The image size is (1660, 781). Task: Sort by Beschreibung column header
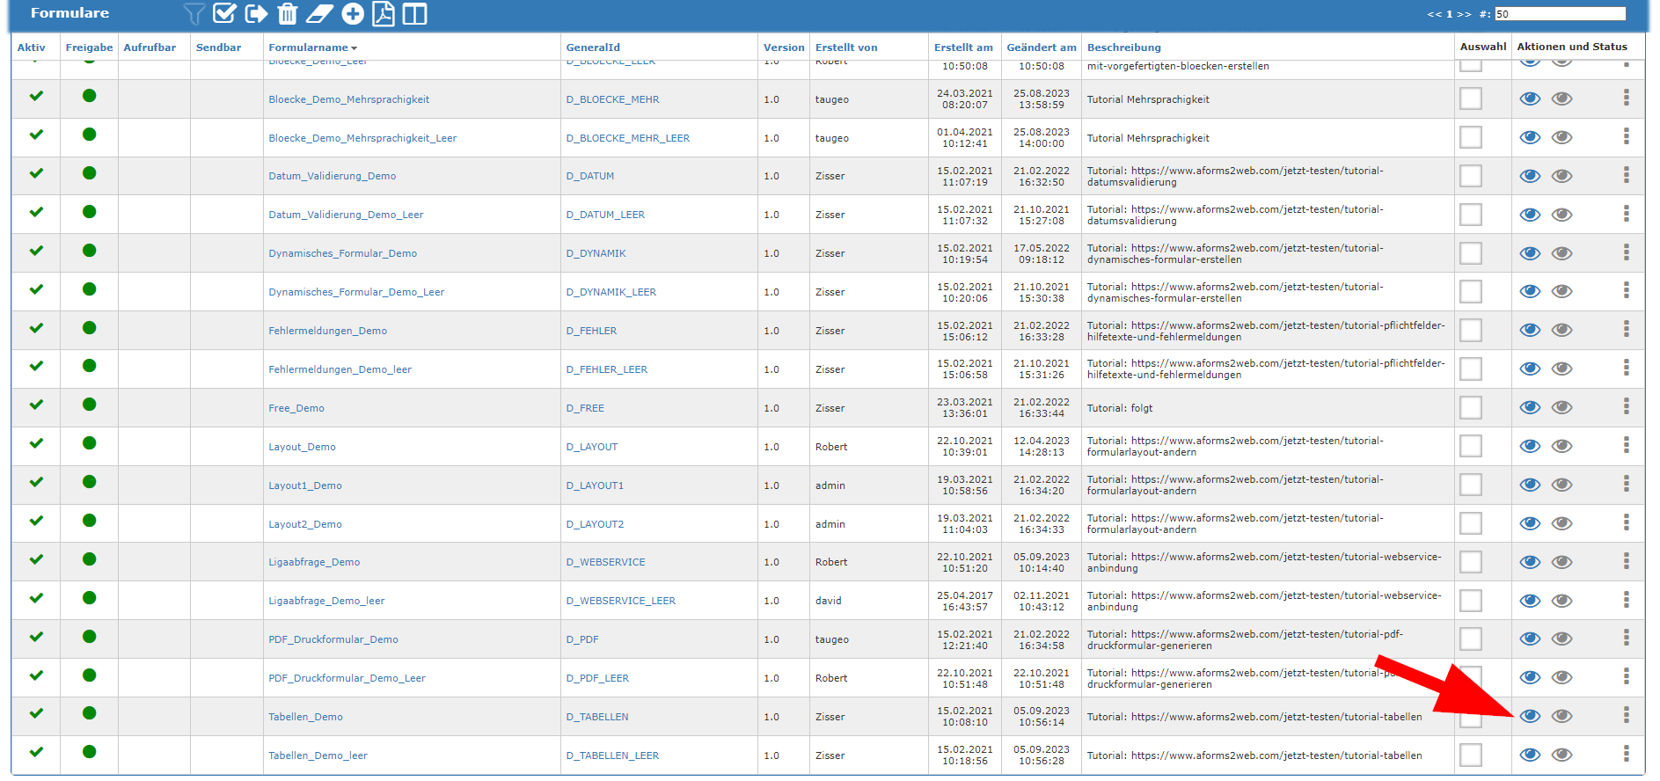1124,47
